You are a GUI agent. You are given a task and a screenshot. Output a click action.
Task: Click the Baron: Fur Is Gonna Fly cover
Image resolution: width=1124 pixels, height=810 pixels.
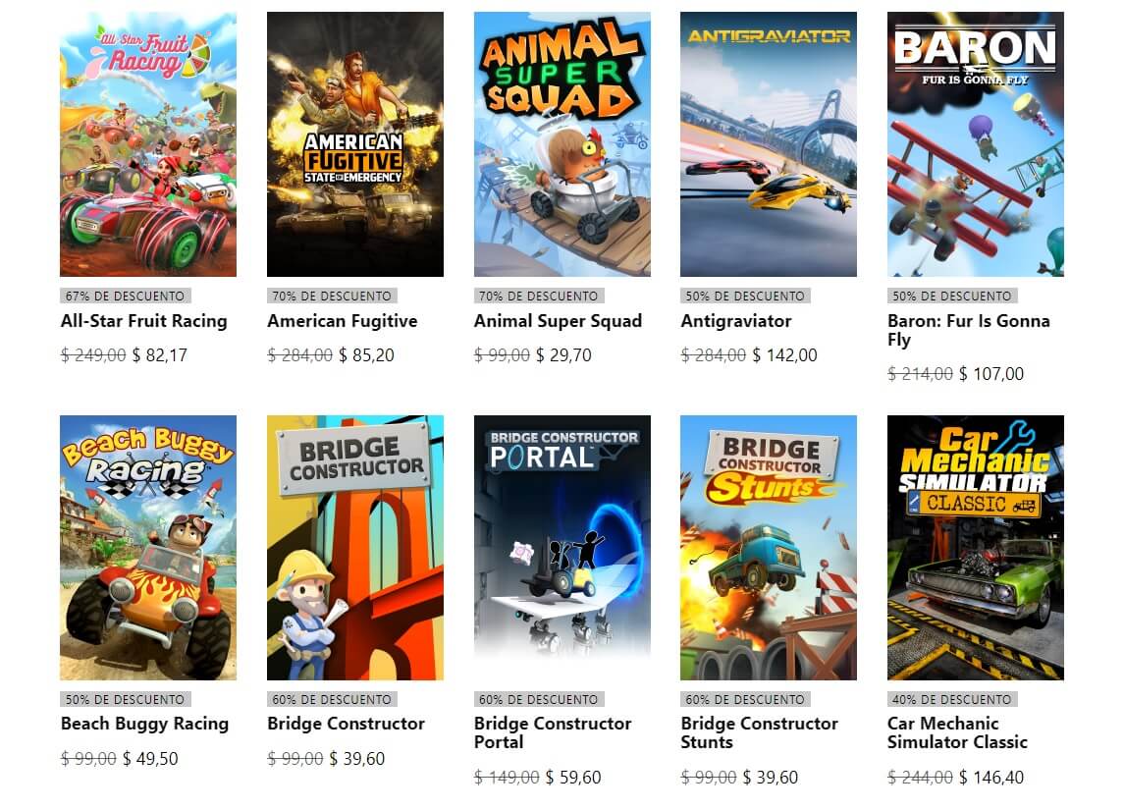coord(976,144)
